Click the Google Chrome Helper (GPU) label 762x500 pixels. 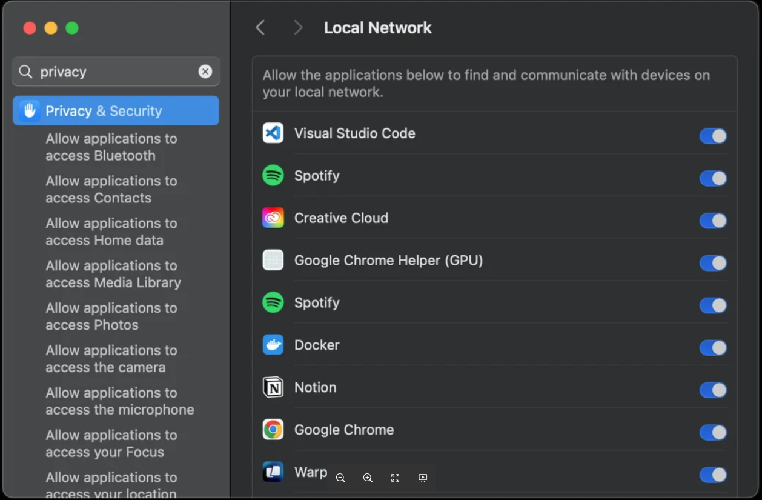click(389, 261)
